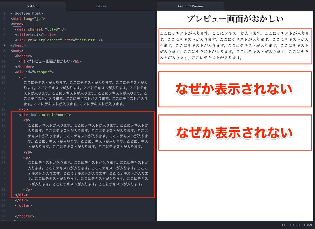This screenshot has width=315, height=229.
Task: Click the div id="wrapper" line
Action: pos(34,72)
